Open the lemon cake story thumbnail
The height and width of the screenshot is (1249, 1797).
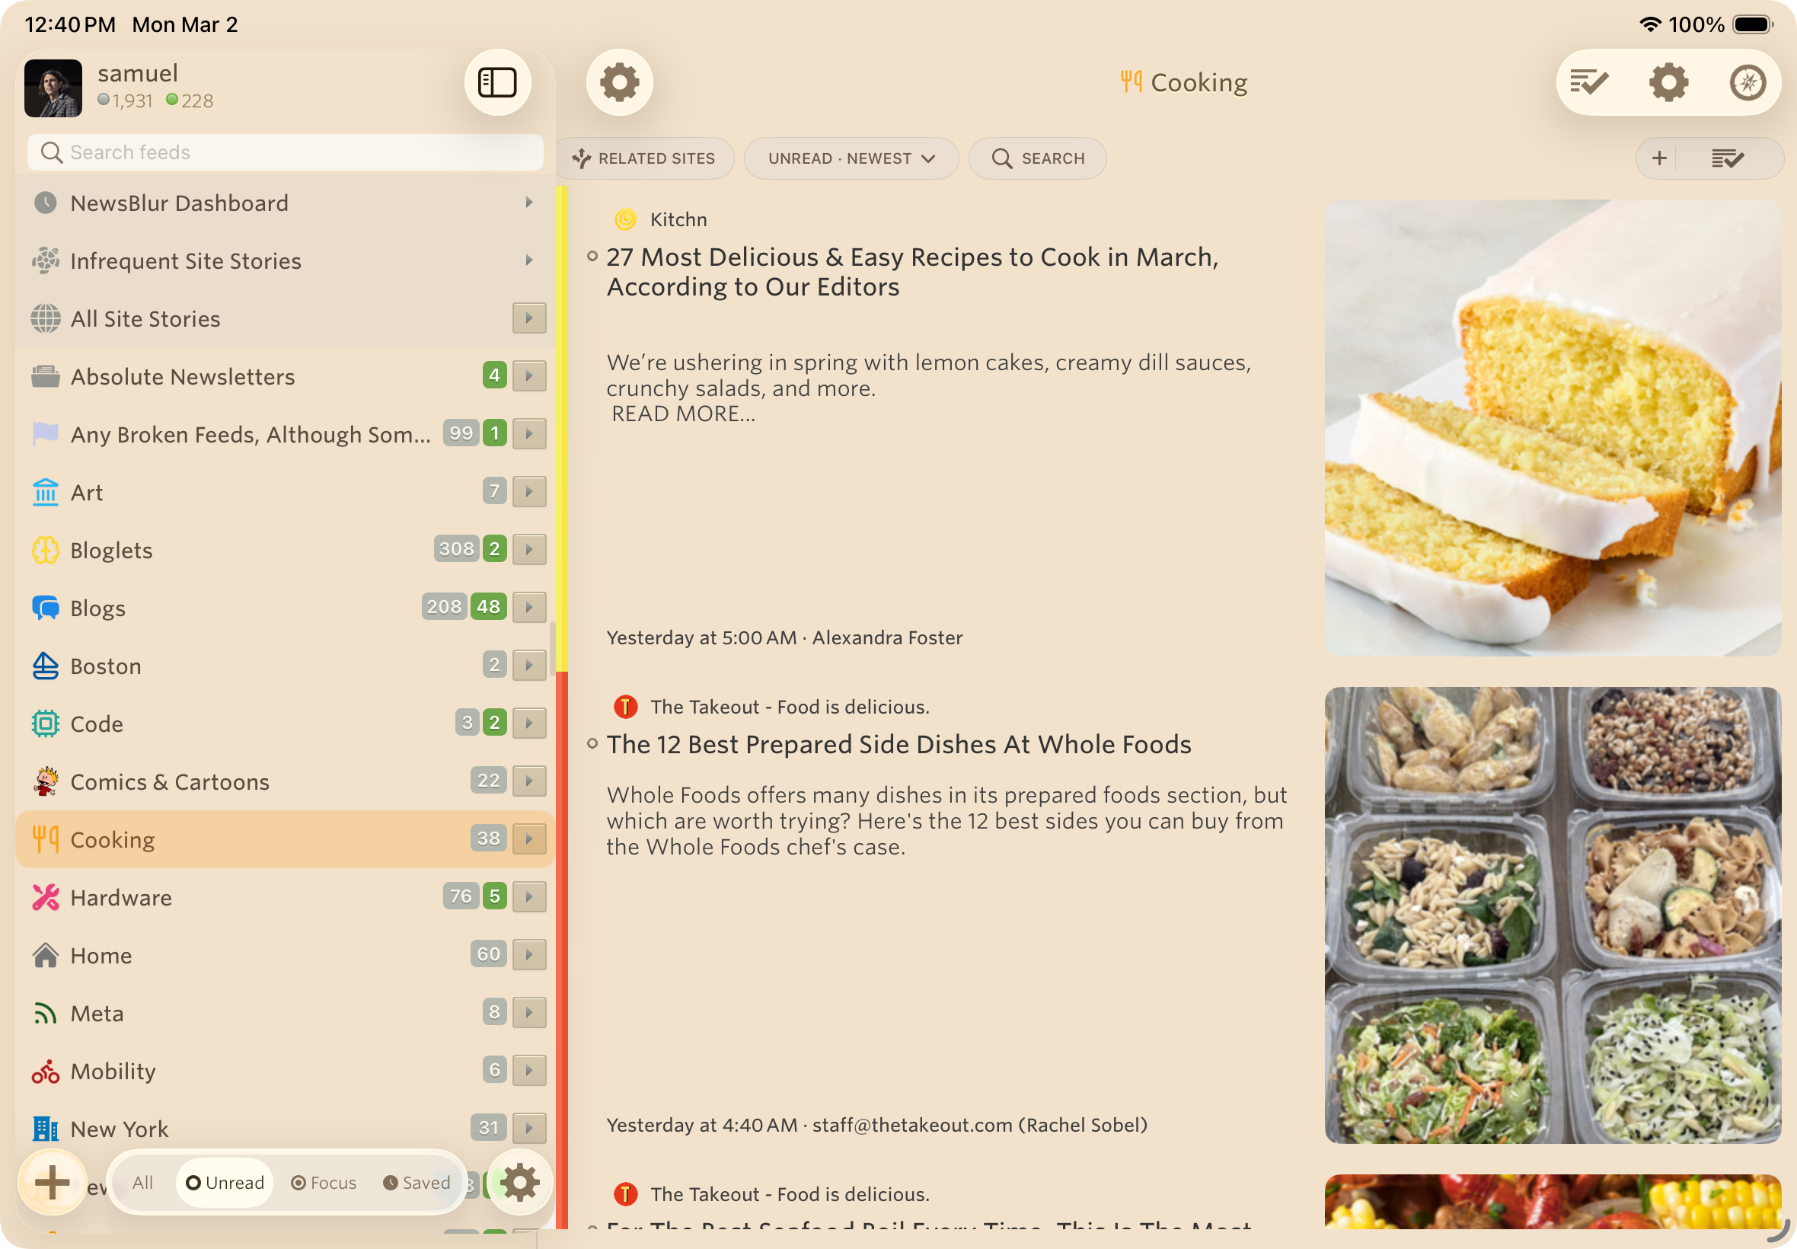(x=1552, y=427)
